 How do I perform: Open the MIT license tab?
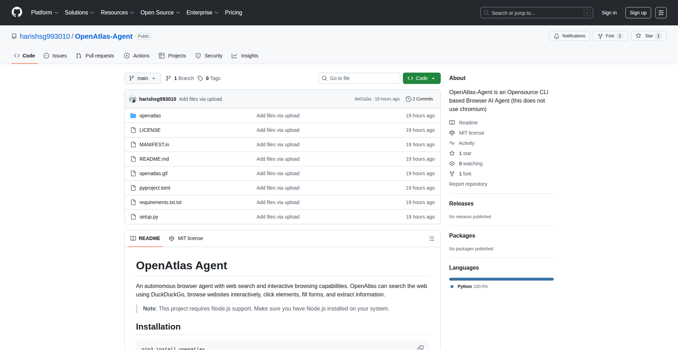[x=186, y=239]
